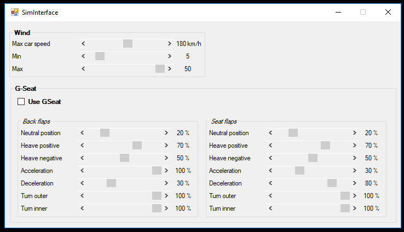The image size is (404, 232).
Task: Click right arrow of Max car speed scrollbar
Action: tap(169, 44)
